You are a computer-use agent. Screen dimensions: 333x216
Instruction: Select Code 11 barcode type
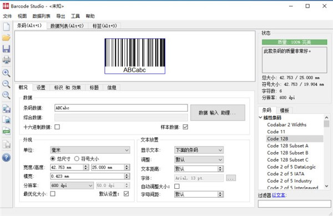tap(276, 132)
